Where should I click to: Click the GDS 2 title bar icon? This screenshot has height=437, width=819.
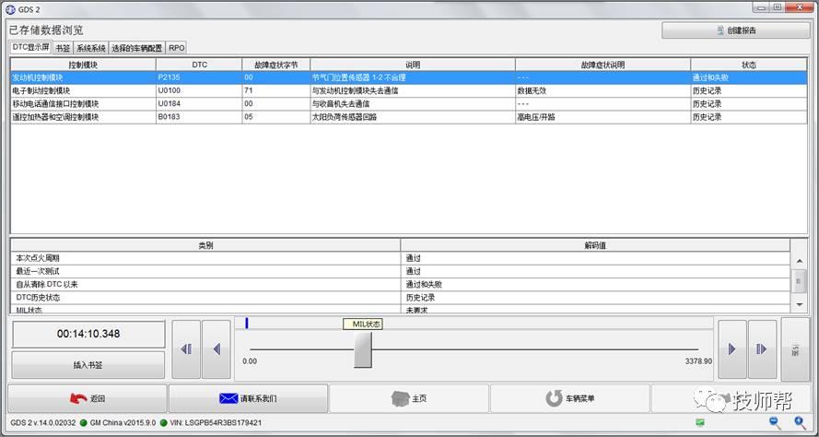point(10,7)
